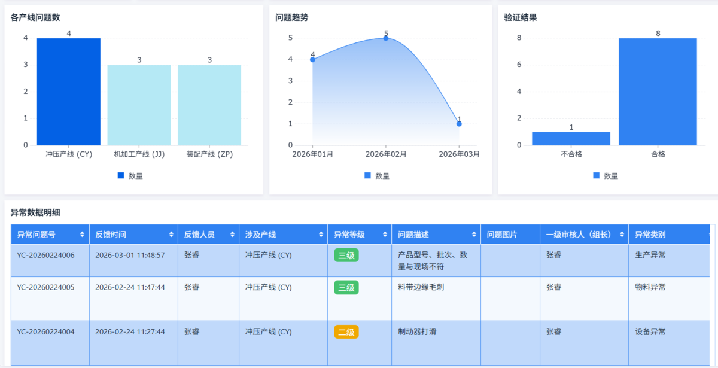Screen dimensions: 718x368
Task: Sort by 异常问题号 column sort icon
Action: [x=82, y=235]
